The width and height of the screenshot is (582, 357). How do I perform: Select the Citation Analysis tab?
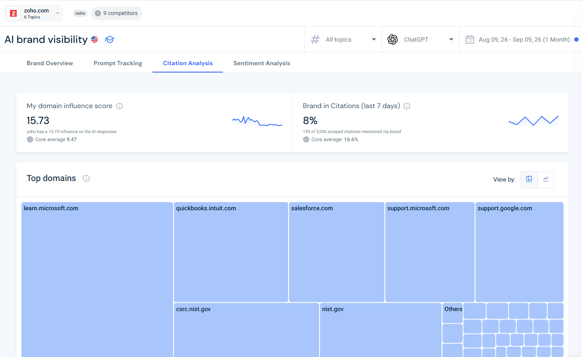188,63
